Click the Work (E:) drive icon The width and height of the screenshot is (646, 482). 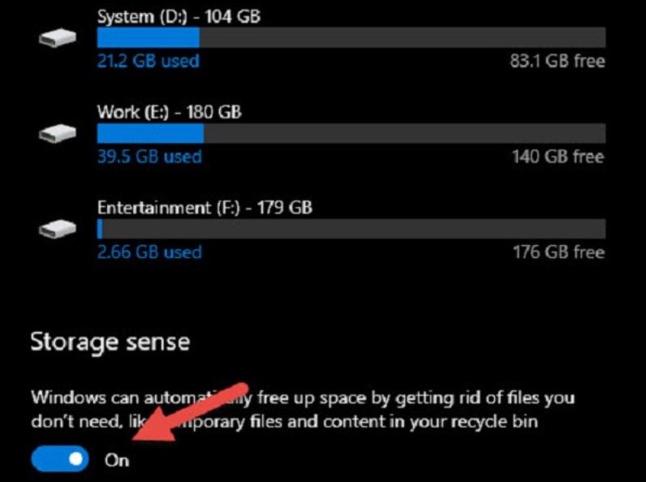(58, 133)
